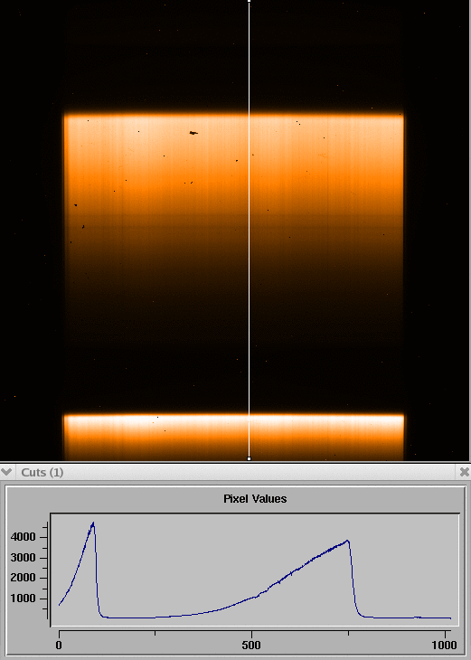The height and width of the screenshot is (660, 471).
Task: Click the cut line's bottom endpoint handle
Action: click(250, 458)
